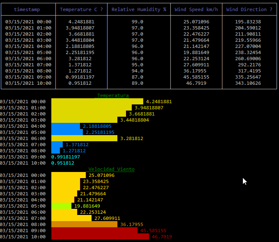Click the Wind Speed km/h column header
The width and height of the screenshot is (279, 242).
point(196,9)
